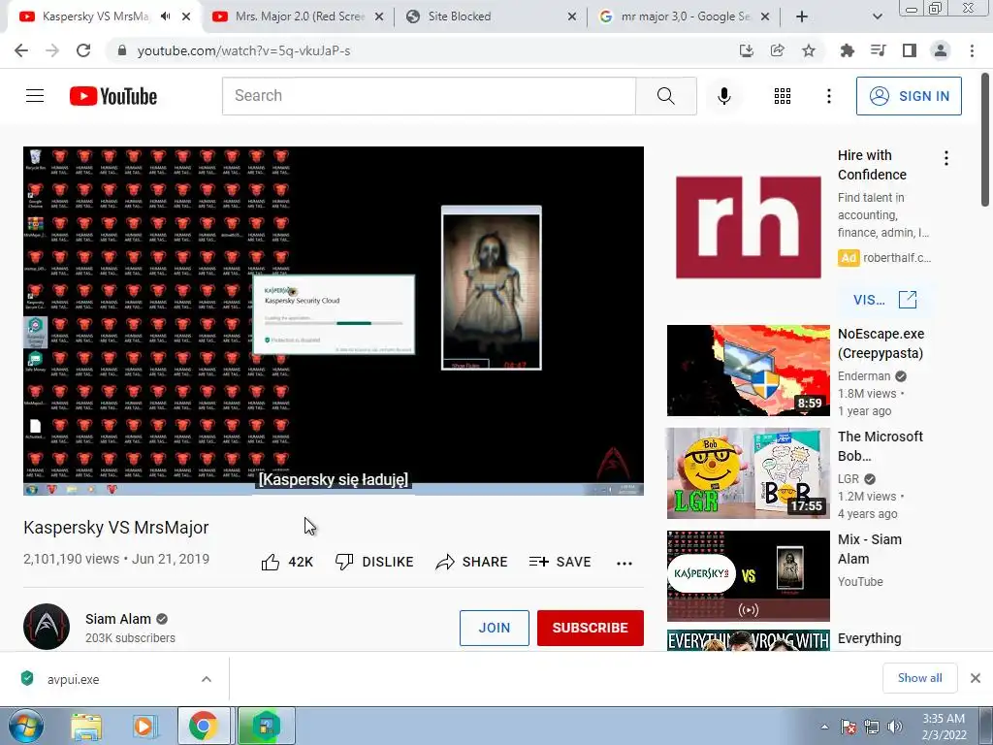Click Show all downloads button
Screen dimensions: 993x745
coord(919,678)
